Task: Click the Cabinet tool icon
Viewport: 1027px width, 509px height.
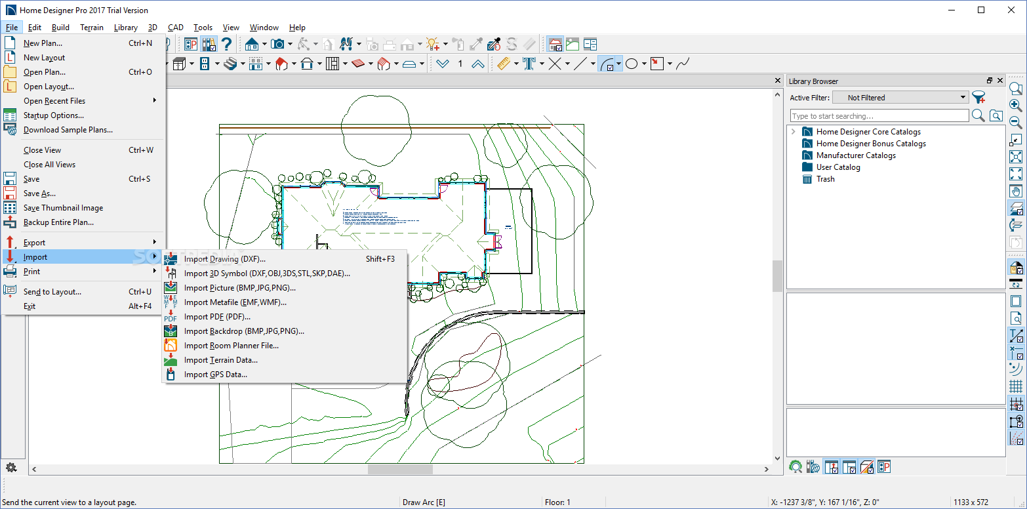Action: (179, 64)
